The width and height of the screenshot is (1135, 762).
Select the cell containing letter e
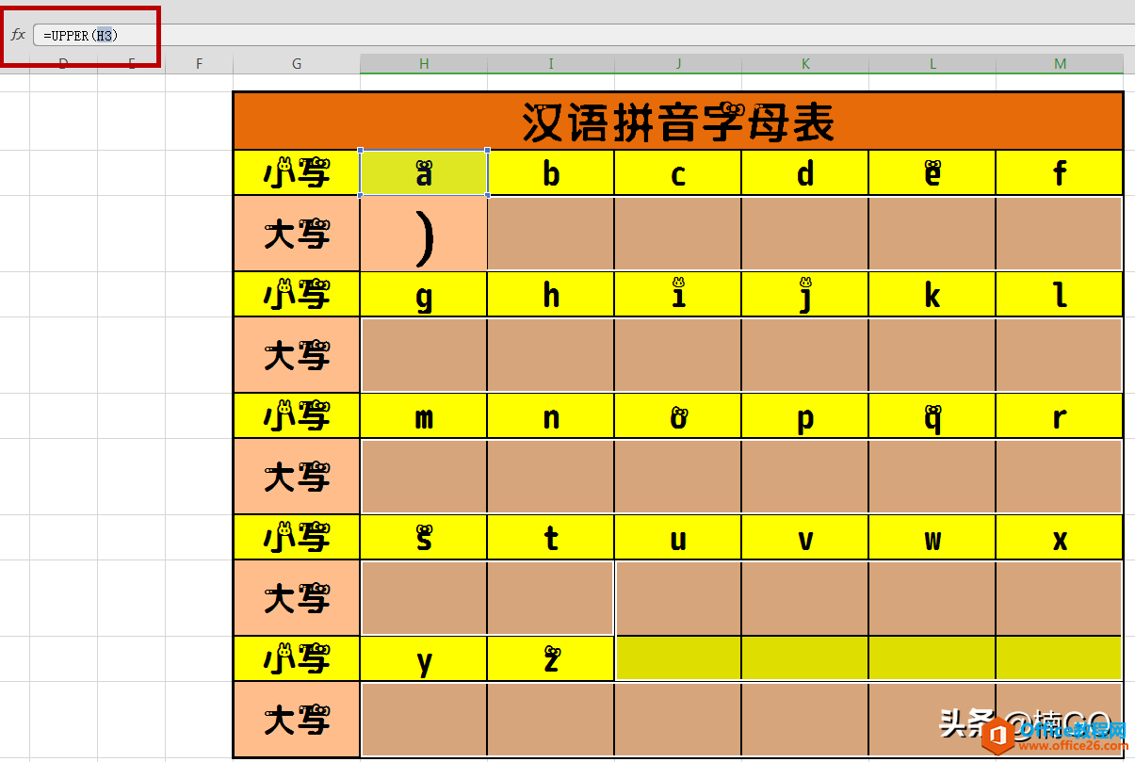932,173
